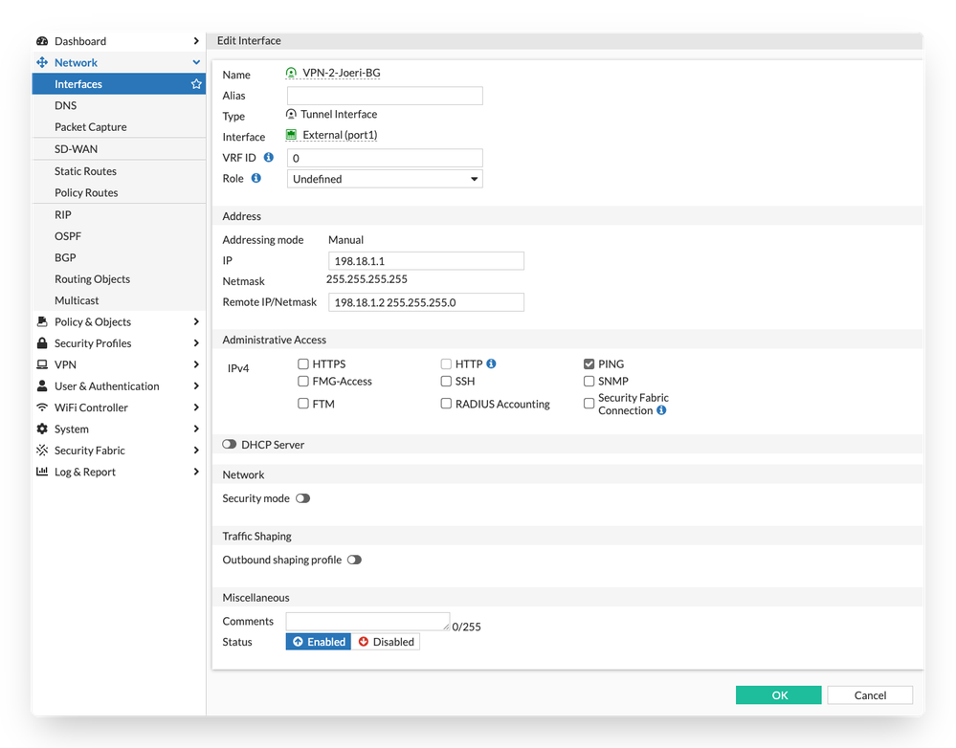The height and width of the screenshot is (748, 956).
Task: Check the Security Fabric Connection checkbox
Action: click(x=589, y=403)
